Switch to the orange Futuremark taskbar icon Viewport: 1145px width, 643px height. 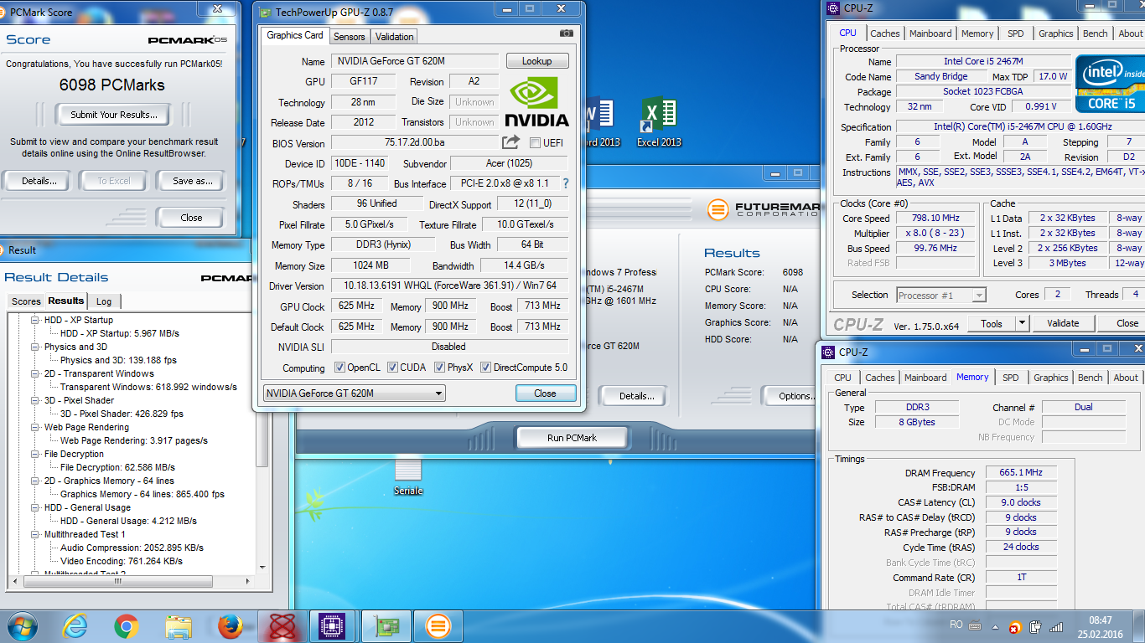(438, 625)
